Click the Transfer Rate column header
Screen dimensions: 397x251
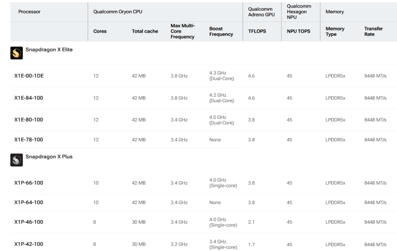[x=373, y=31]
